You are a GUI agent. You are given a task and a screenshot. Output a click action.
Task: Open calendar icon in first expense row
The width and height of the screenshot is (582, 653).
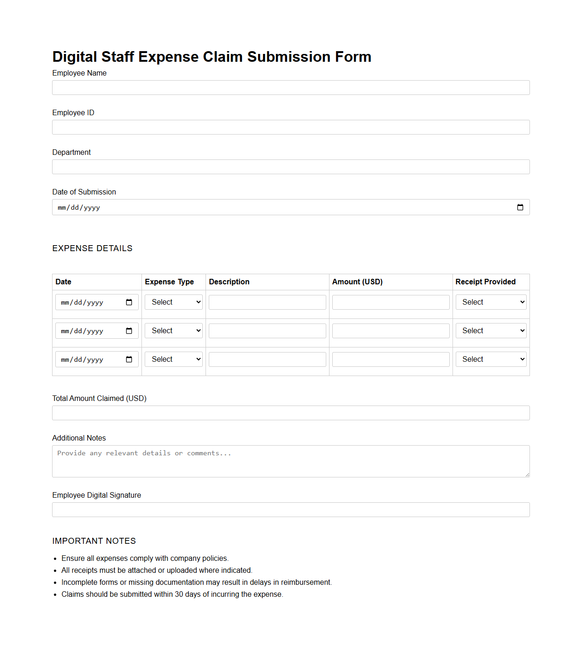tap(129, 302)
